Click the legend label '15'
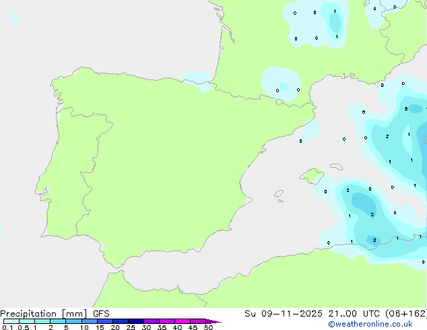The width and height of the screenshot is (427, 330). click(x=100, y=327)
